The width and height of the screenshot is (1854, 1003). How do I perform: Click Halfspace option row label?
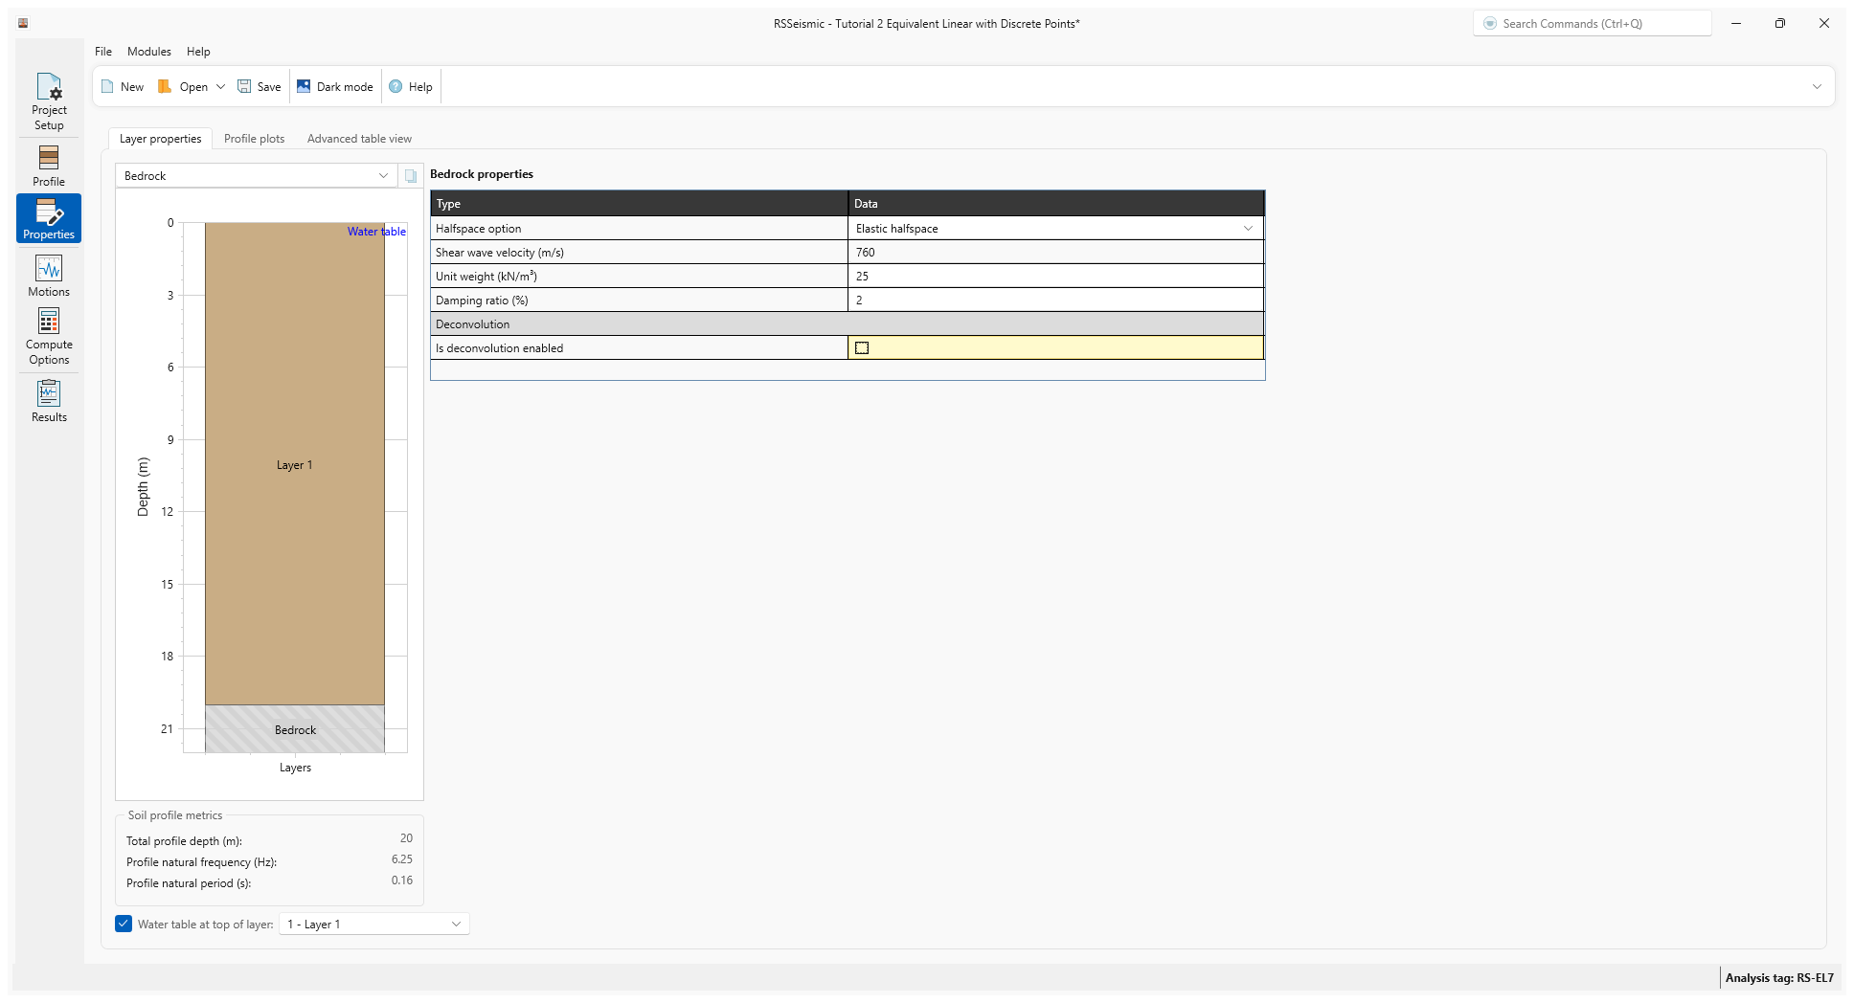479,229
